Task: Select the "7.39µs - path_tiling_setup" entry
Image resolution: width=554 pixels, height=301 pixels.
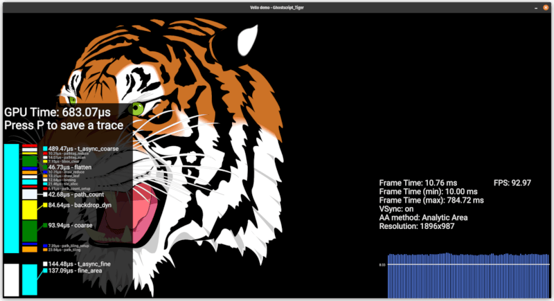Action: point(68,246)
